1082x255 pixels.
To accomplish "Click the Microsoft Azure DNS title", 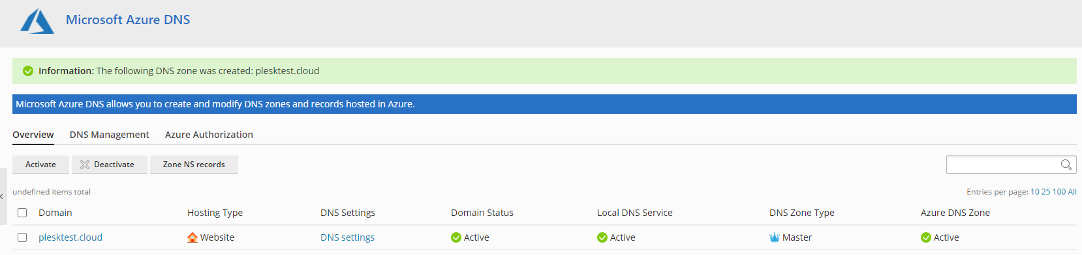I will click(x=128, y=20).
